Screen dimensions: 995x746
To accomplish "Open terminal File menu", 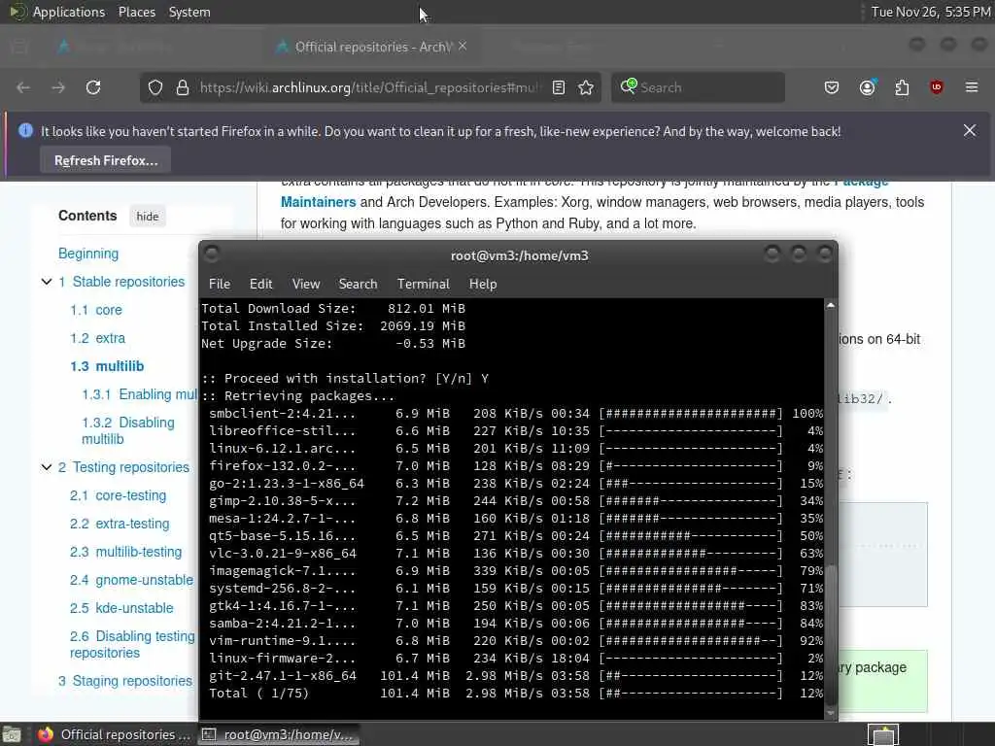I will (220, 285).
